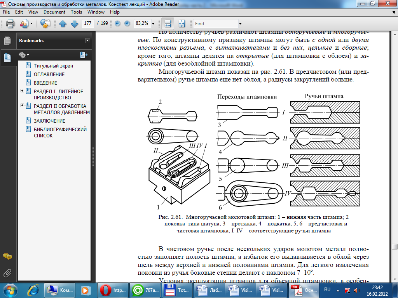Expand the РАЗДЕЛ II ОБРАБОТКА МЕТАЛЛОВ bookmark
Image resolution: width=398 pixels, height=298 pixels.
click(22, 106)
